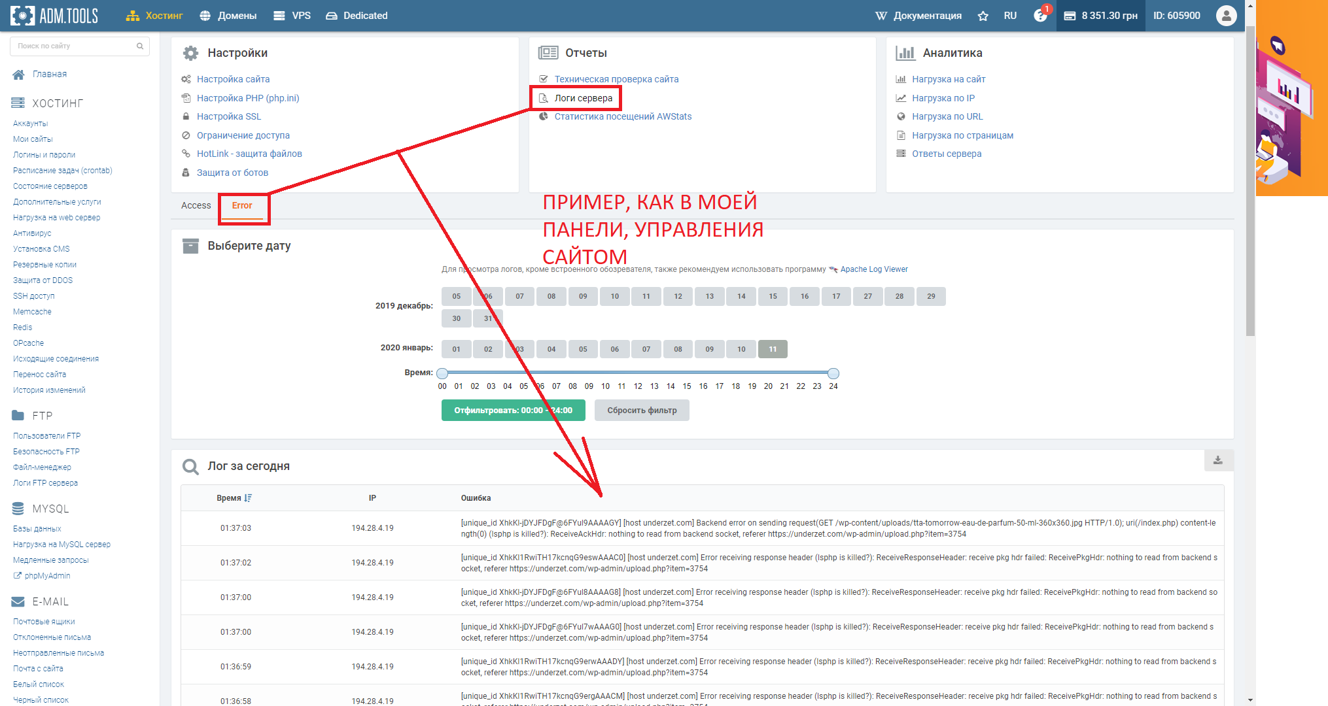
Task: Switch to the Error log tab
Action: 242,205
